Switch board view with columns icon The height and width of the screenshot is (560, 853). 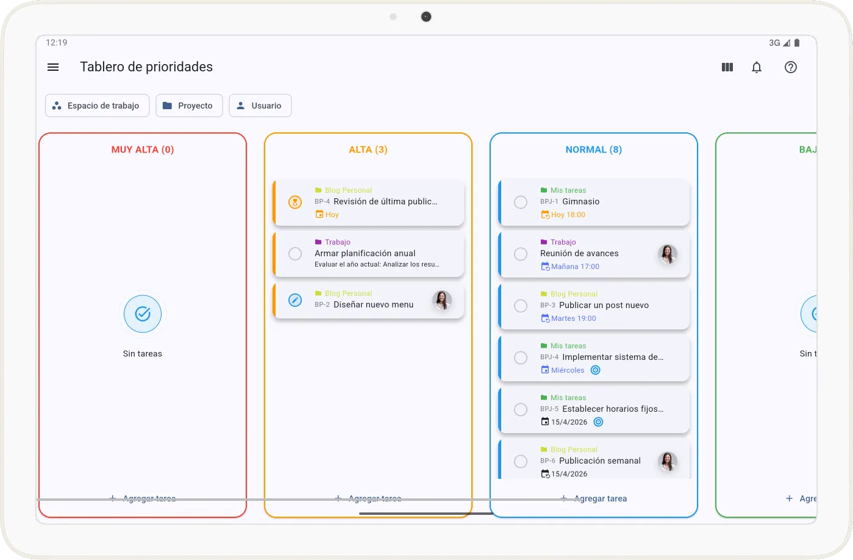[x=727, y=67]
